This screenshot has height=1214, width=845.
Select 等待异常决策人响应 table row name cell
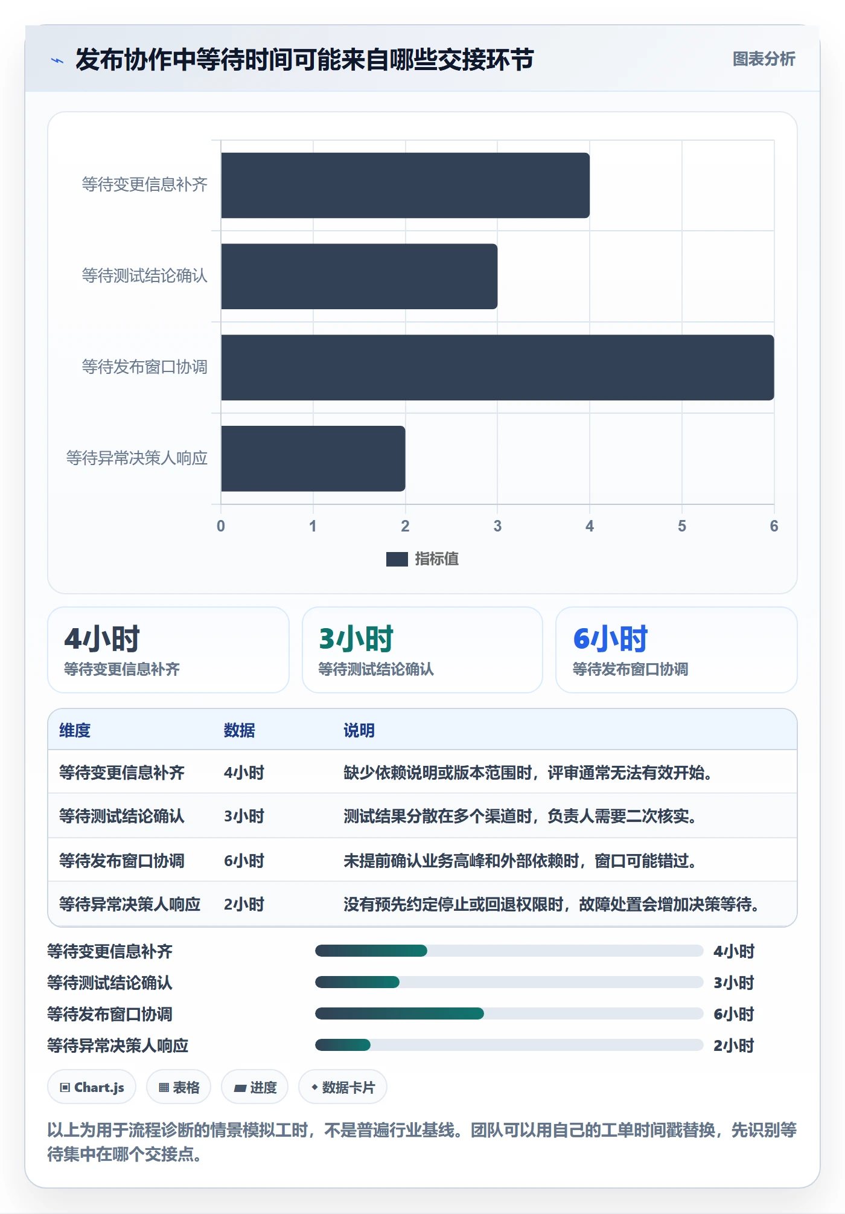tap(130, 904)
